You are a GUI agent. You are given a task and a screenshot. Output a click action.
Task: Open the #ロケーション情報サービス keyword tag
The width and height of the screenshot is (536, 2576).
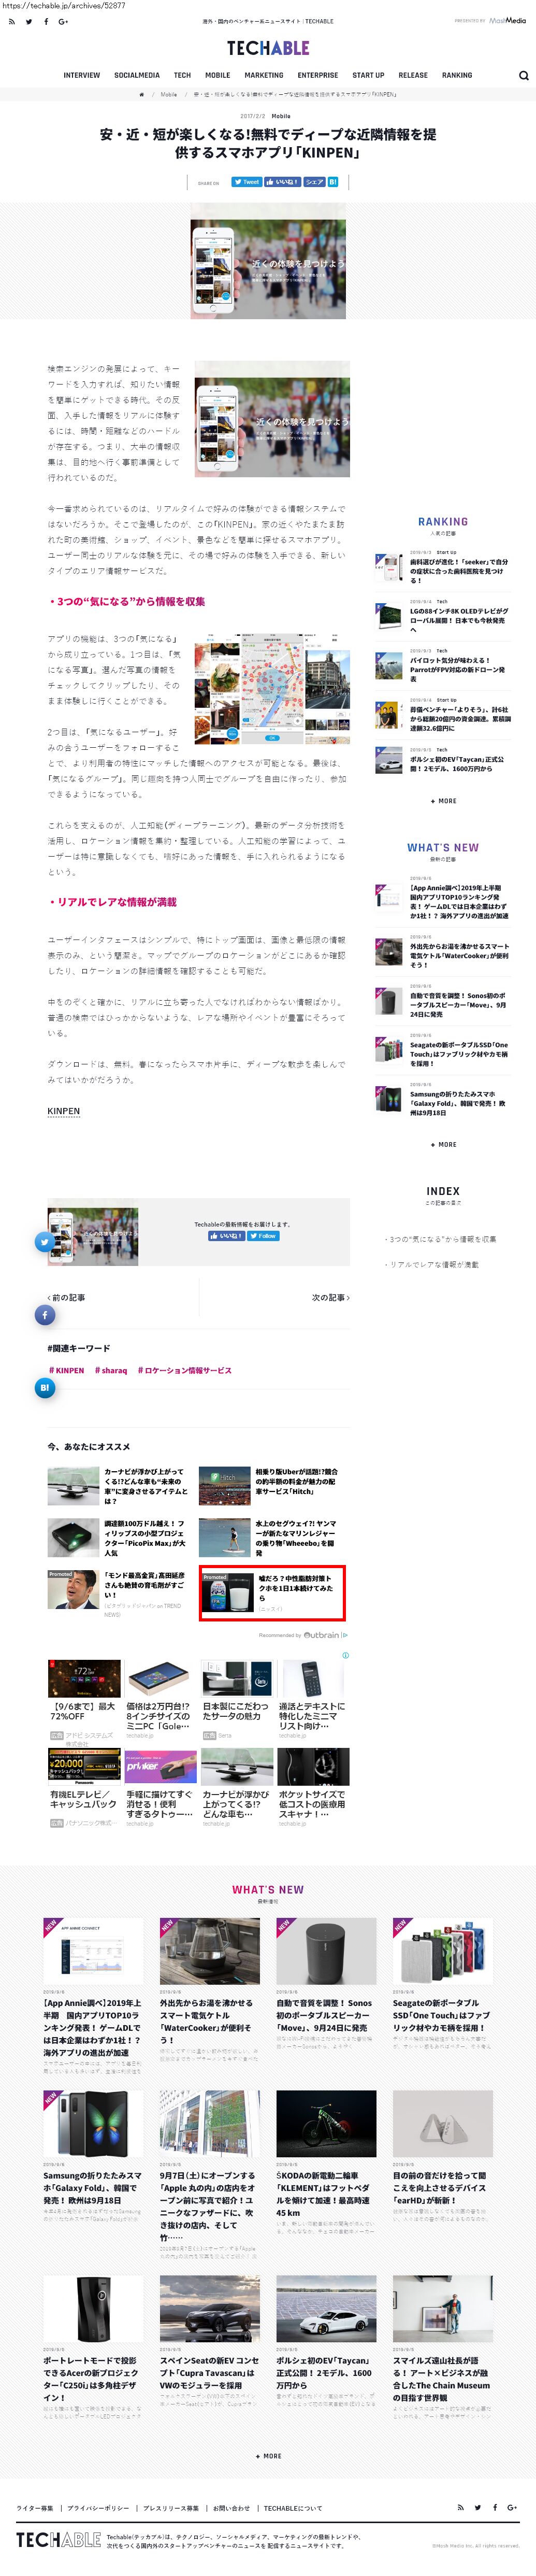(x=184, y=1371)
